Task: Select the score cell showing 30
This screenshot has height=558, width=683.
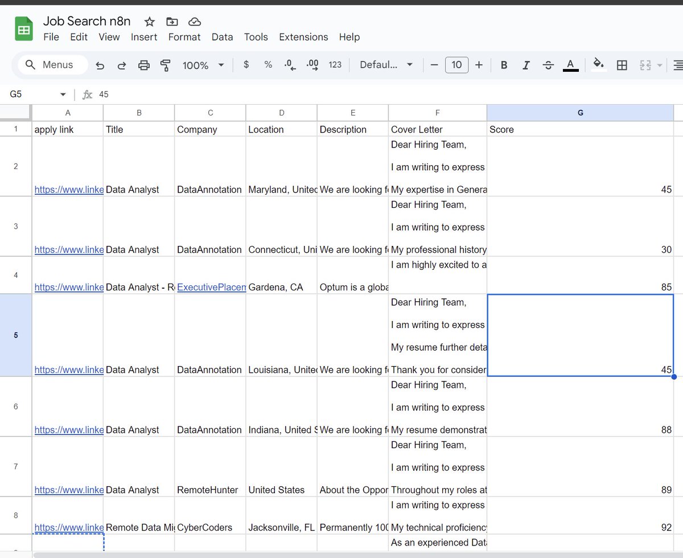Action: click(580, 227)
